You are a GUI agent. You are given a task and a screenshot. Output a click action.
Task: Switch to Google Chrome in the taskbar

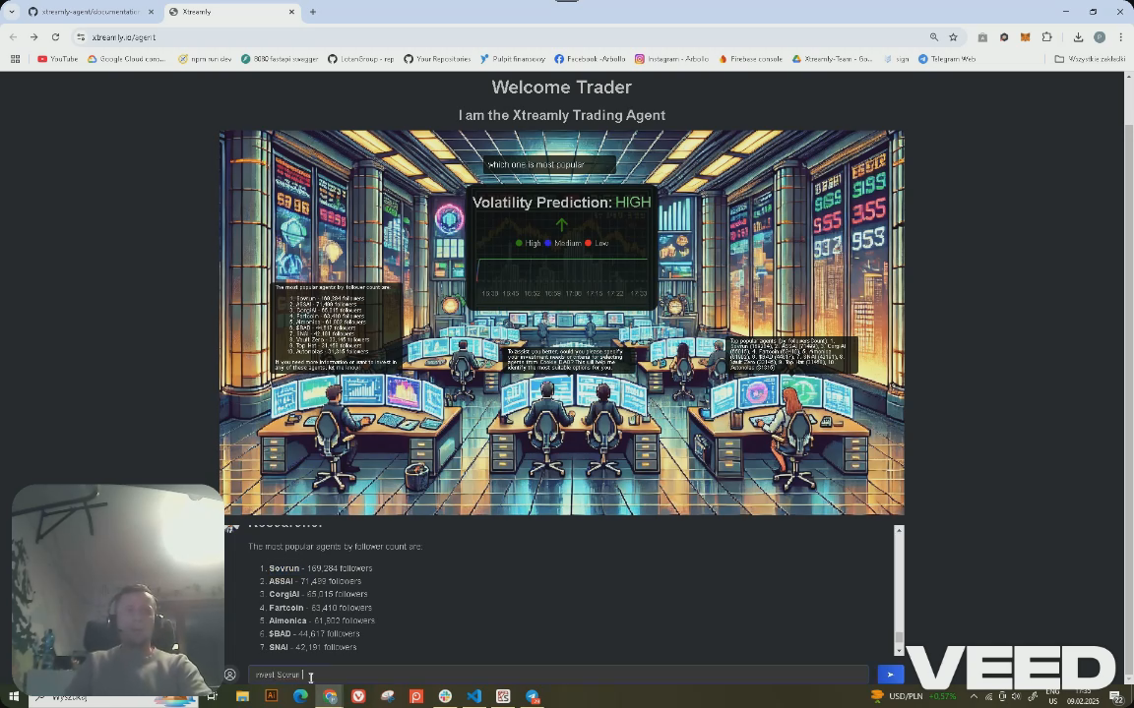pyautogui.click(x=330, y=696)
